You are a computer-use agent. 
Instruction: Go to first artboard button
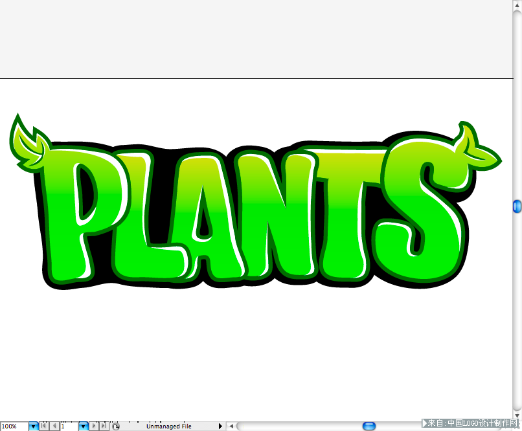[44, 426]
